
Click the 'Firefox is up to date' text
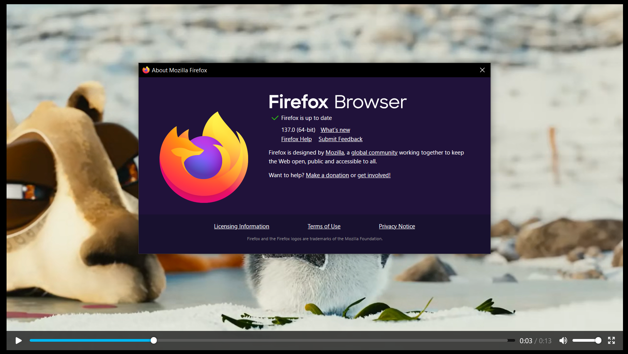coord(306,118)
